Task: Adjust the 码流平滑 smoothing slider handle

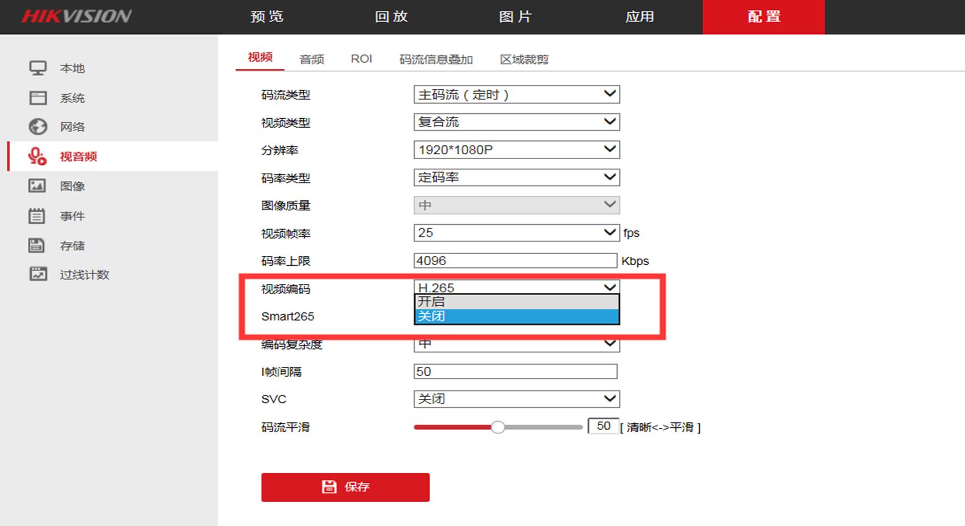Action: click(x=498, y=427)
